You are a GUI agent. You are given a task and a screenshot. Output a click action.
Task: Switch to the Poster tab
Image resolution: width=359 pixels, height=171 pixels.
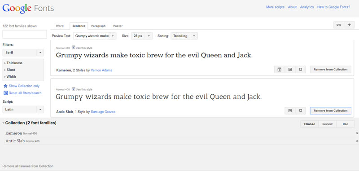(118, 26)
